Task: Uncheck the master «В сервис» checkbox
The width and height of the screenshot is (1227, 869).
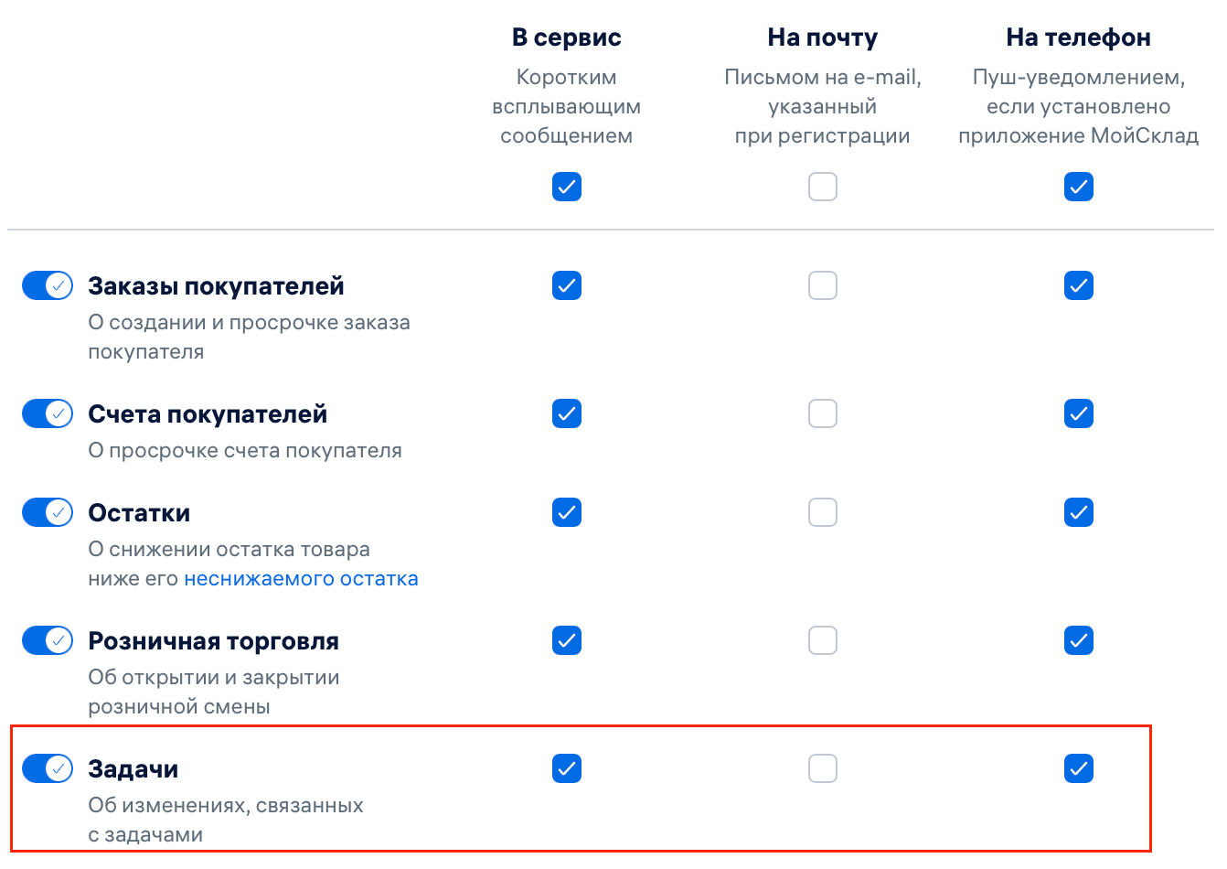Action: click(567, 187)
